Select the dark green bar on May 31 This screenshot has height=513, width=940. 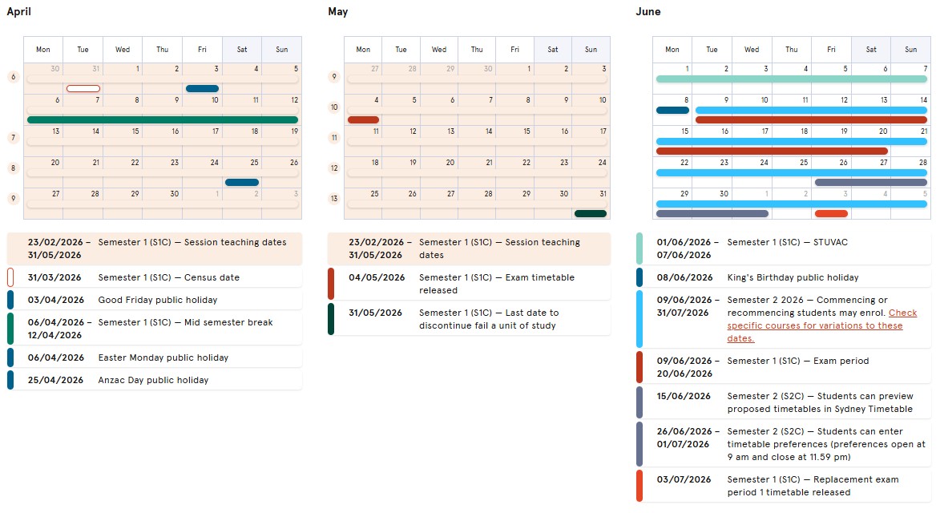click(591, 213)
